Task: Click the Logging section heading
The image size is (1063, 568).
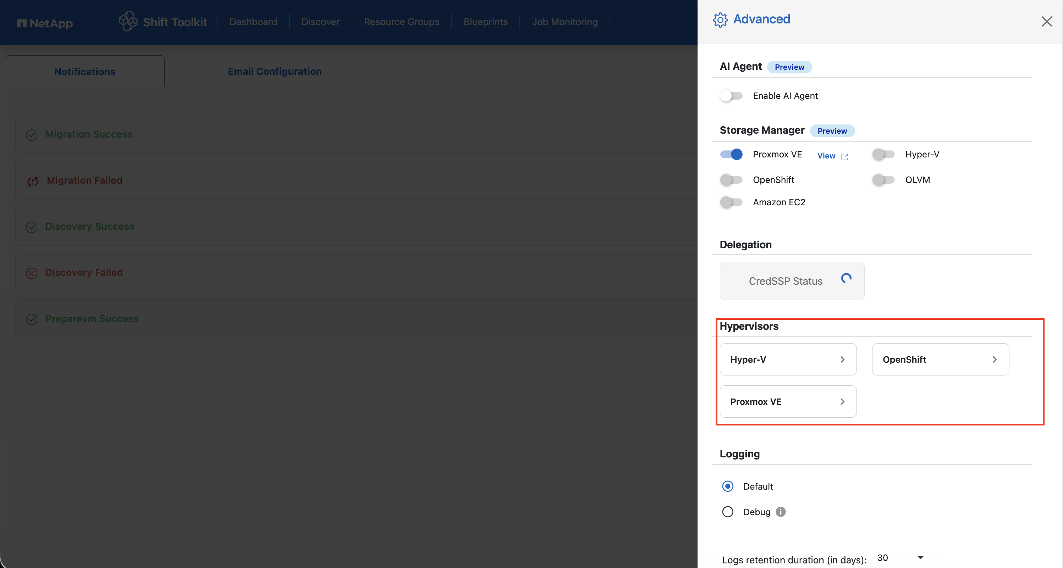Action: click(739, 454)
